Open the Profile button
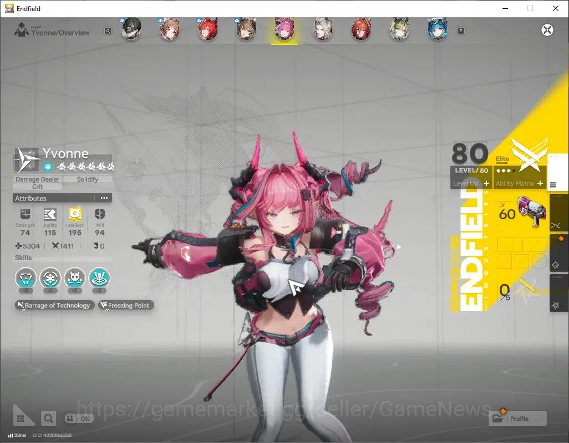Screen dimensions: 569x443 coord(518,419)
